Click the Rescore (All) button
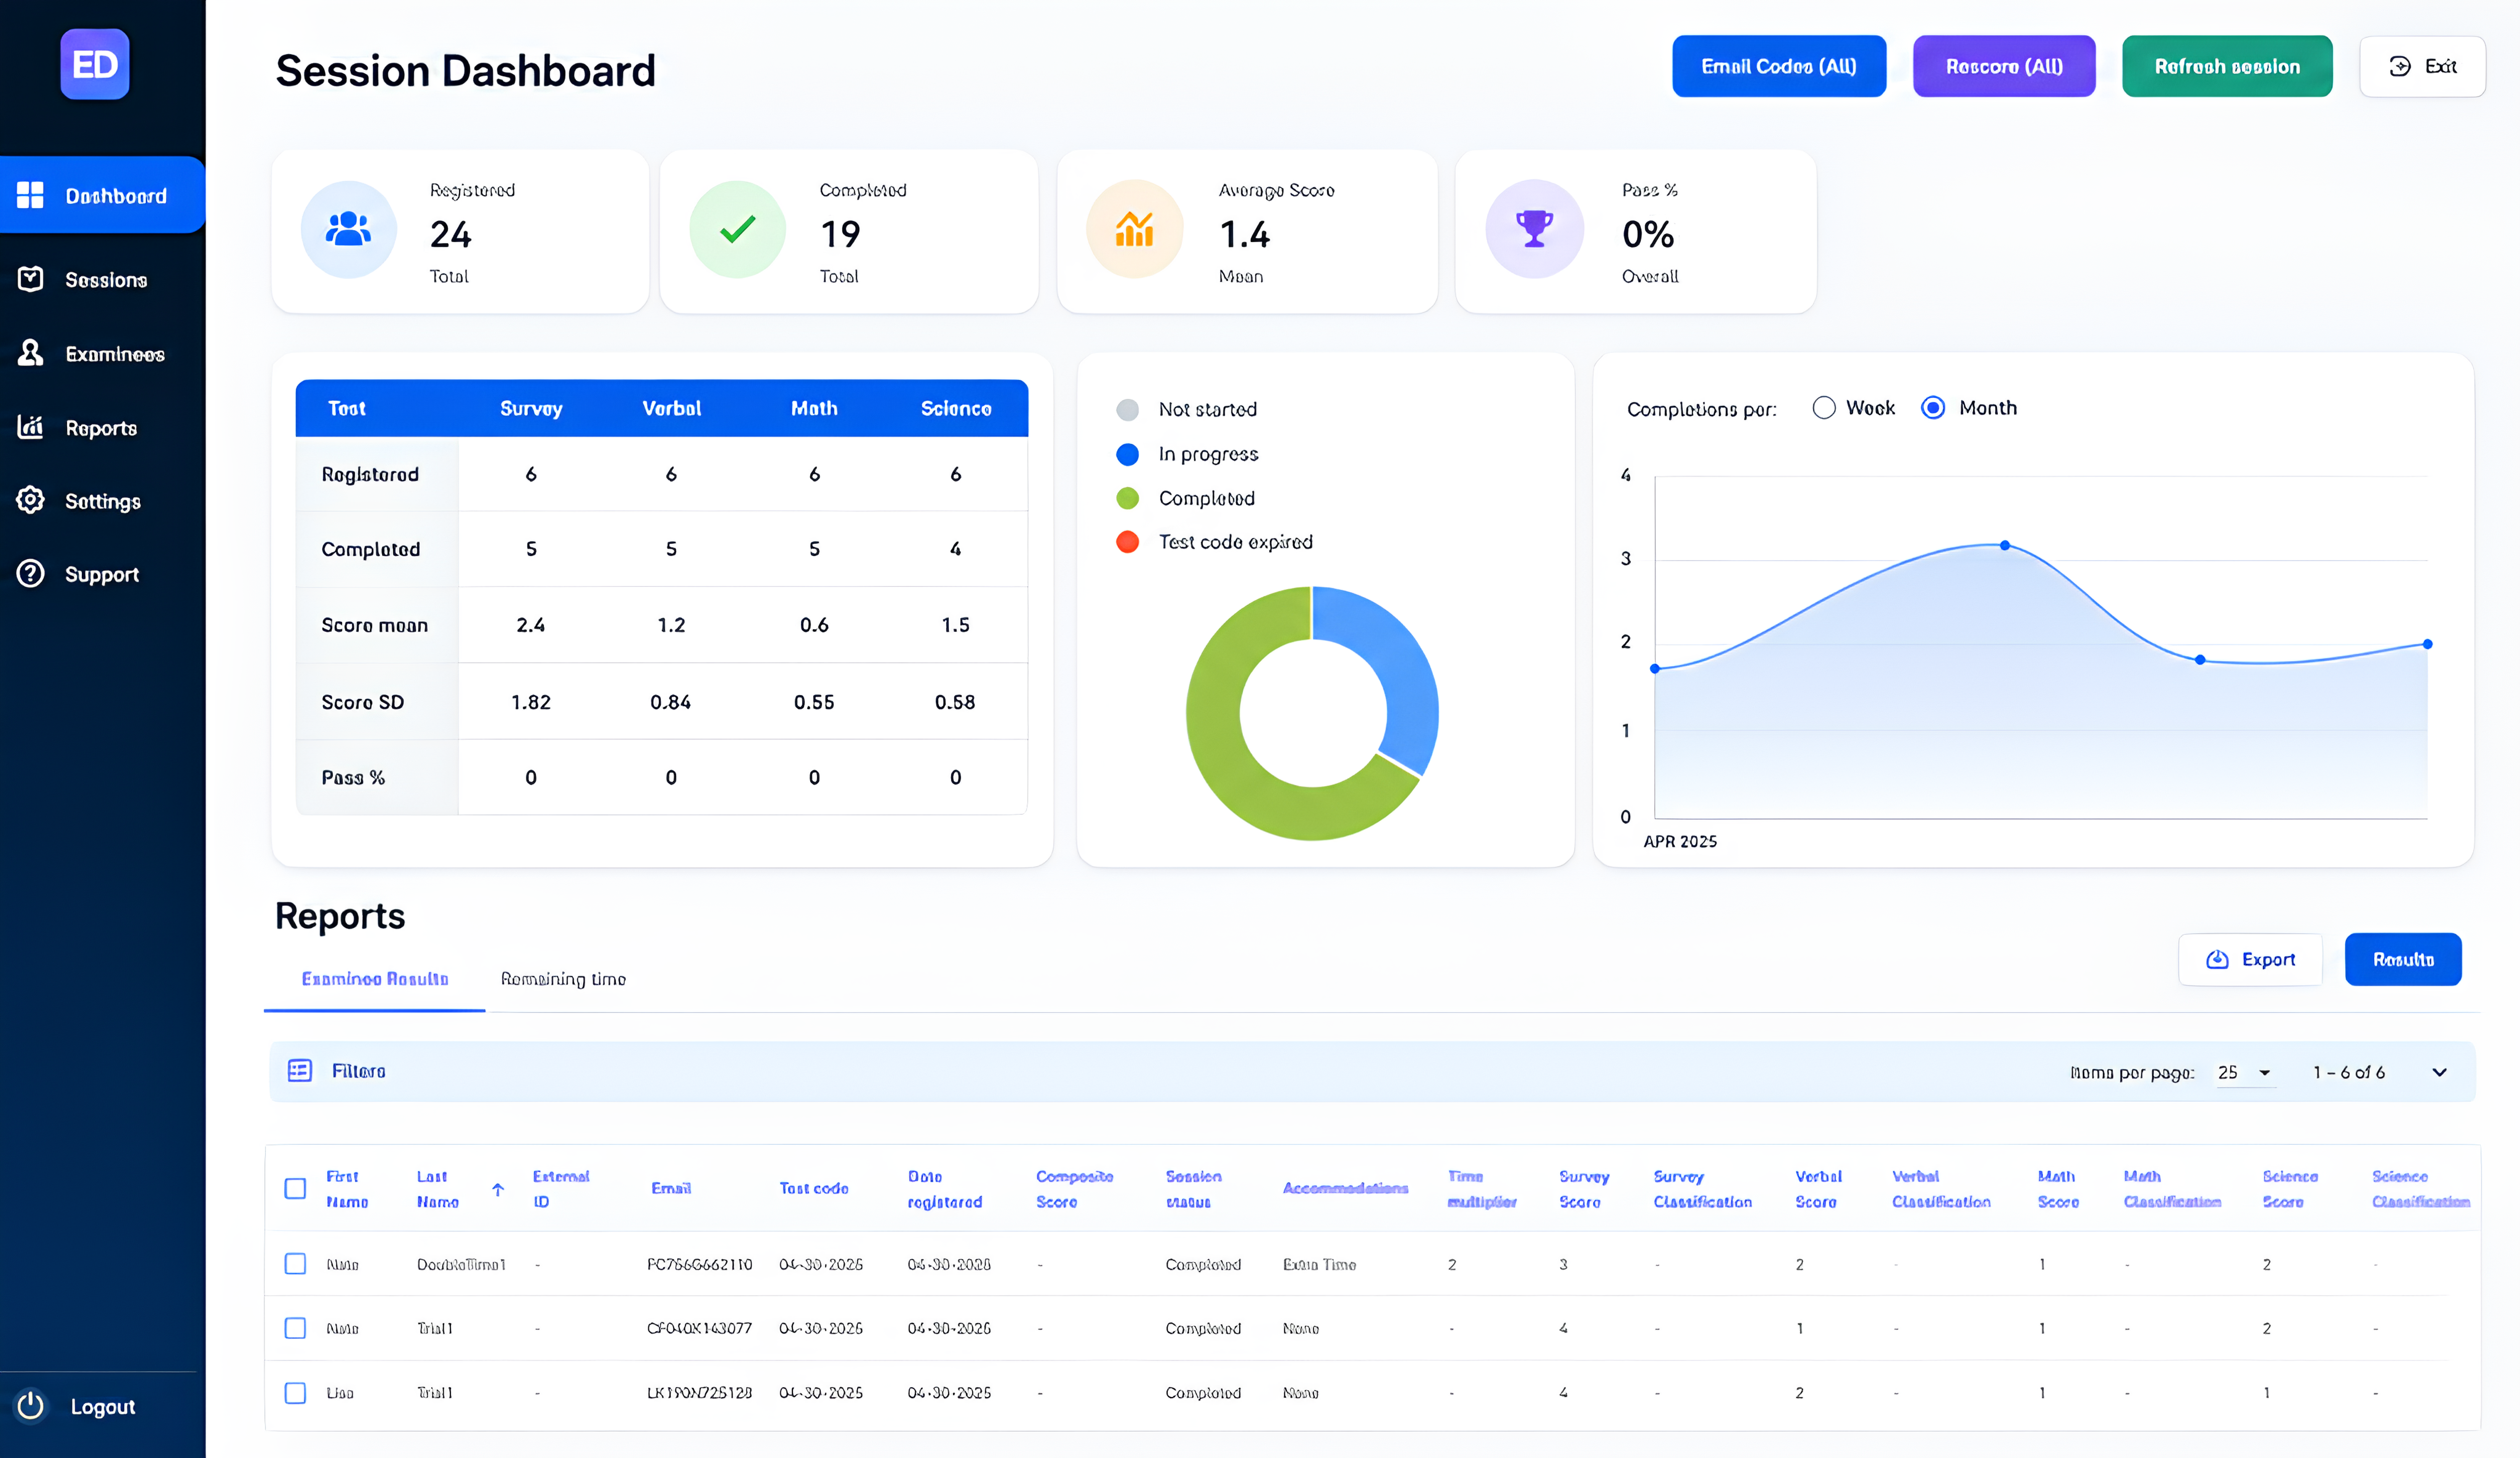Image resolution: width=2520 pixels, height=1458 pixels. click(2004, 66)
